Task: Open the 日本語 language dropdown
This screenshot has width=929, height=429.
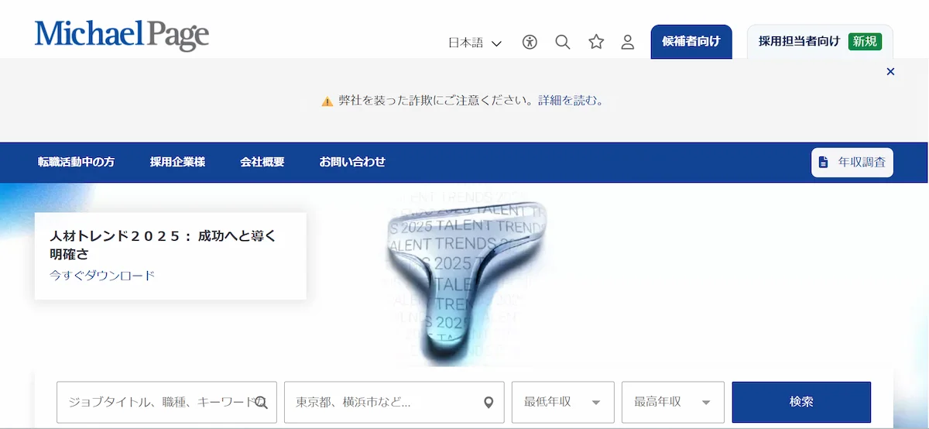Action: [x=475, y=43]
